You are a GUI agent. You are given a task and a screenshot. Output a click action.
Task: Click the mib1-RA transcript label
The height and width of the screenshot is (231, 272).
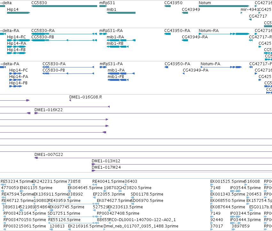[x=115, y=37]
